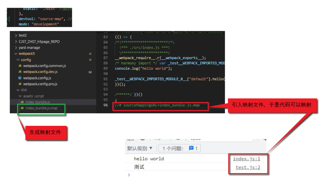This screenshot has width=322, height=178.
Task: Click the sourceMappingURL comment on line 96
Action: (x=158, y=105)
